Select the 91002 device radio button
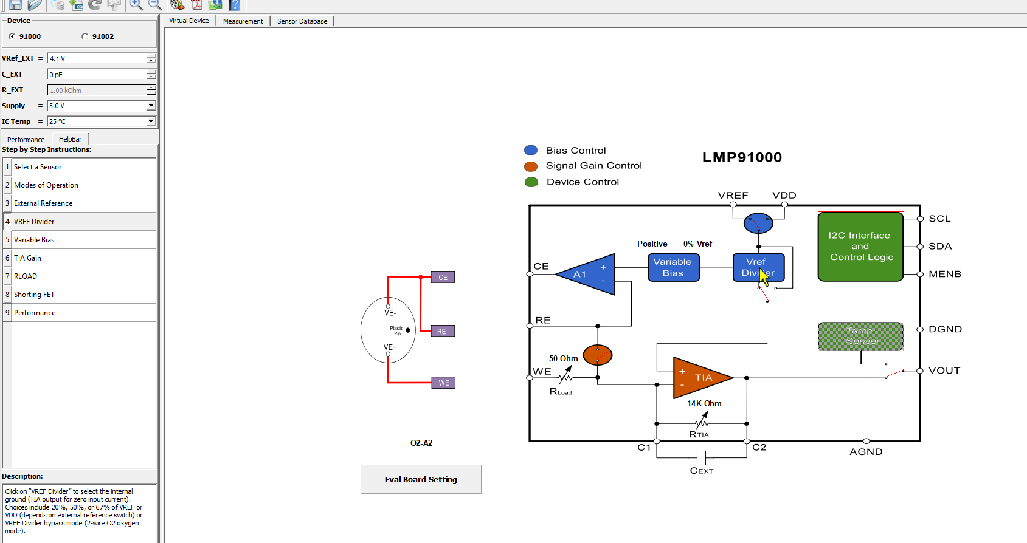This screenshot has height=543, width=1027. click(85, 36)
